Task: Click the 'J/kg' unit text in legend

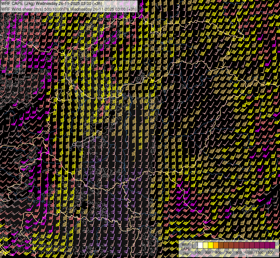Action: click(x=185, y=254)
